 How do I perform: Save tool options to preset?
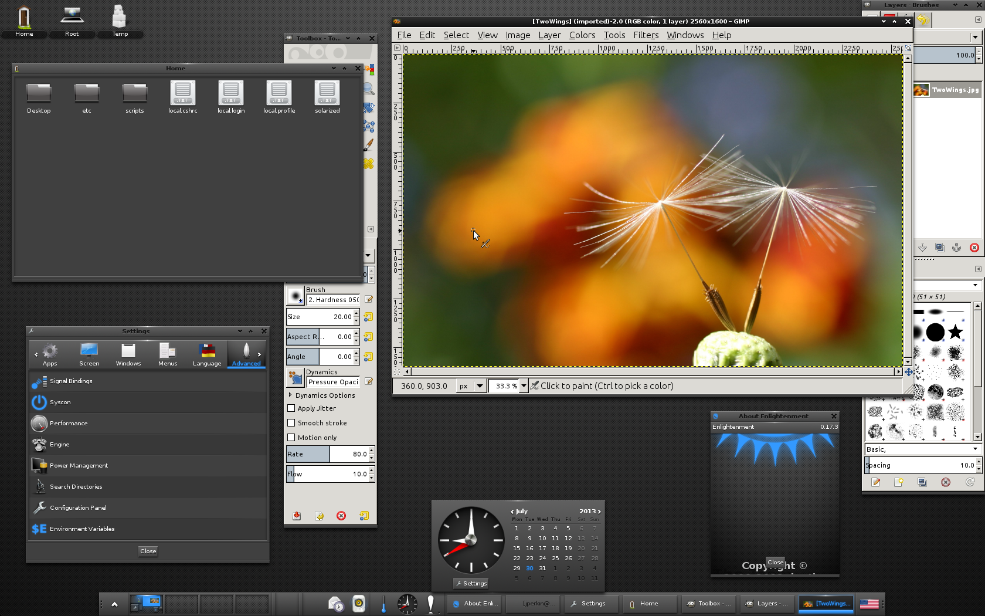pyautogui.click(x=297, y=516)
